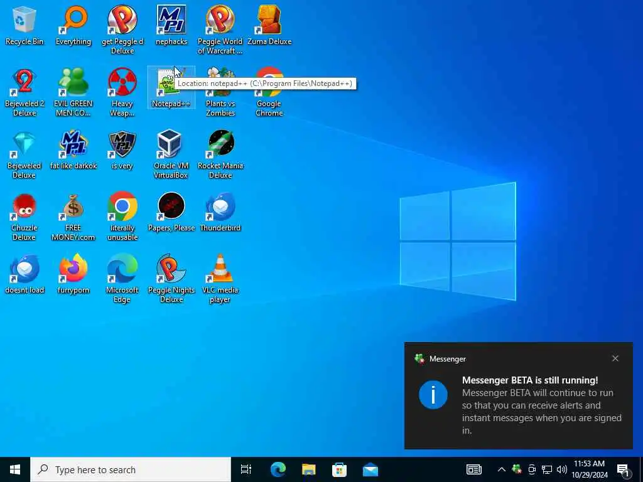Screen dimensions: 643x482
Task: Launch the Everything search shortcut
Action: (x=73, y=26)
